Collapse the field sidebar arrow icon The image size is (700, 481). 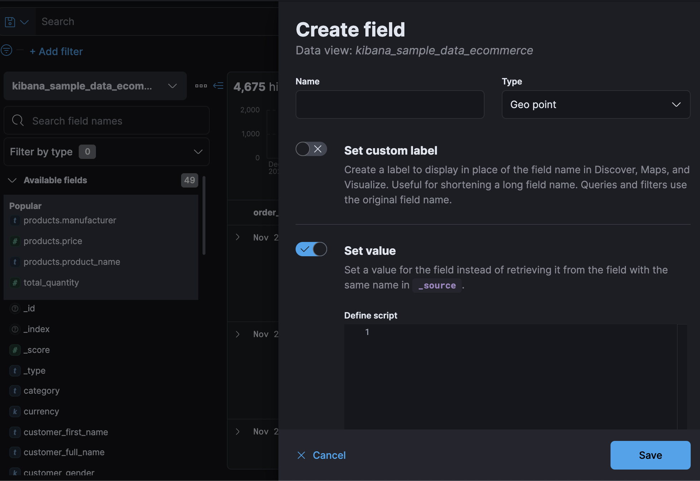(x=218, y=86)
